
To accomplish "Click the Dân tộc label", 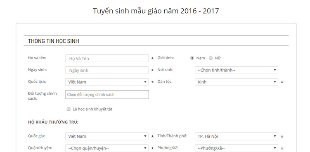I will (165, 82).
